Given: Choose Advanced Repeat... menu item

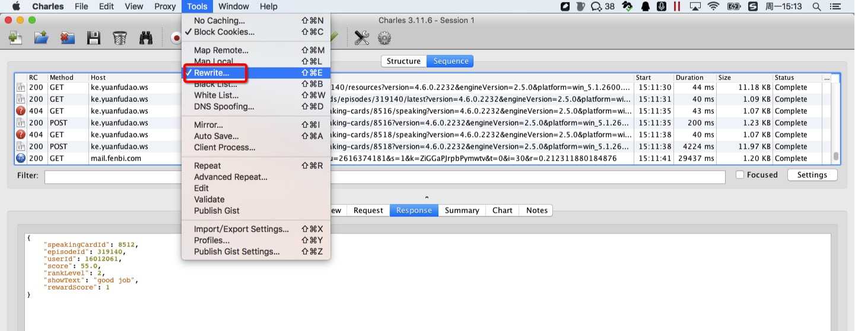Looking at the screenshot, I should [x=256, y=177].
